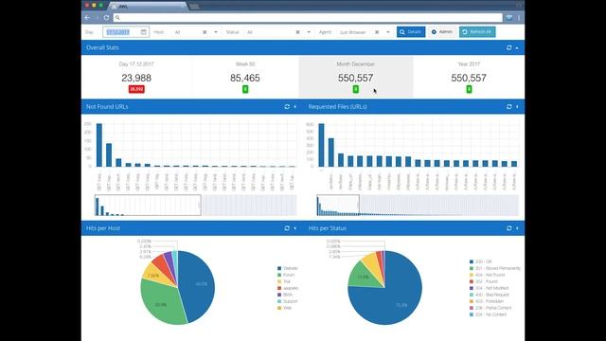Click the Day date input field
Screen dimensions: 606x341
click(x=126, y=32)
